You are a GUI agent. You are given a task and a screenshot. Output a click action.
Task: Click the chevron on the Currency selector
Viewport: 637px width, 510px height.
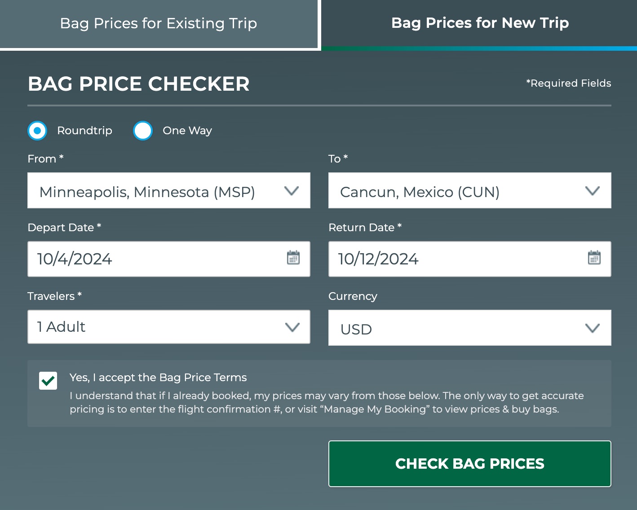(x=592, y=328)
